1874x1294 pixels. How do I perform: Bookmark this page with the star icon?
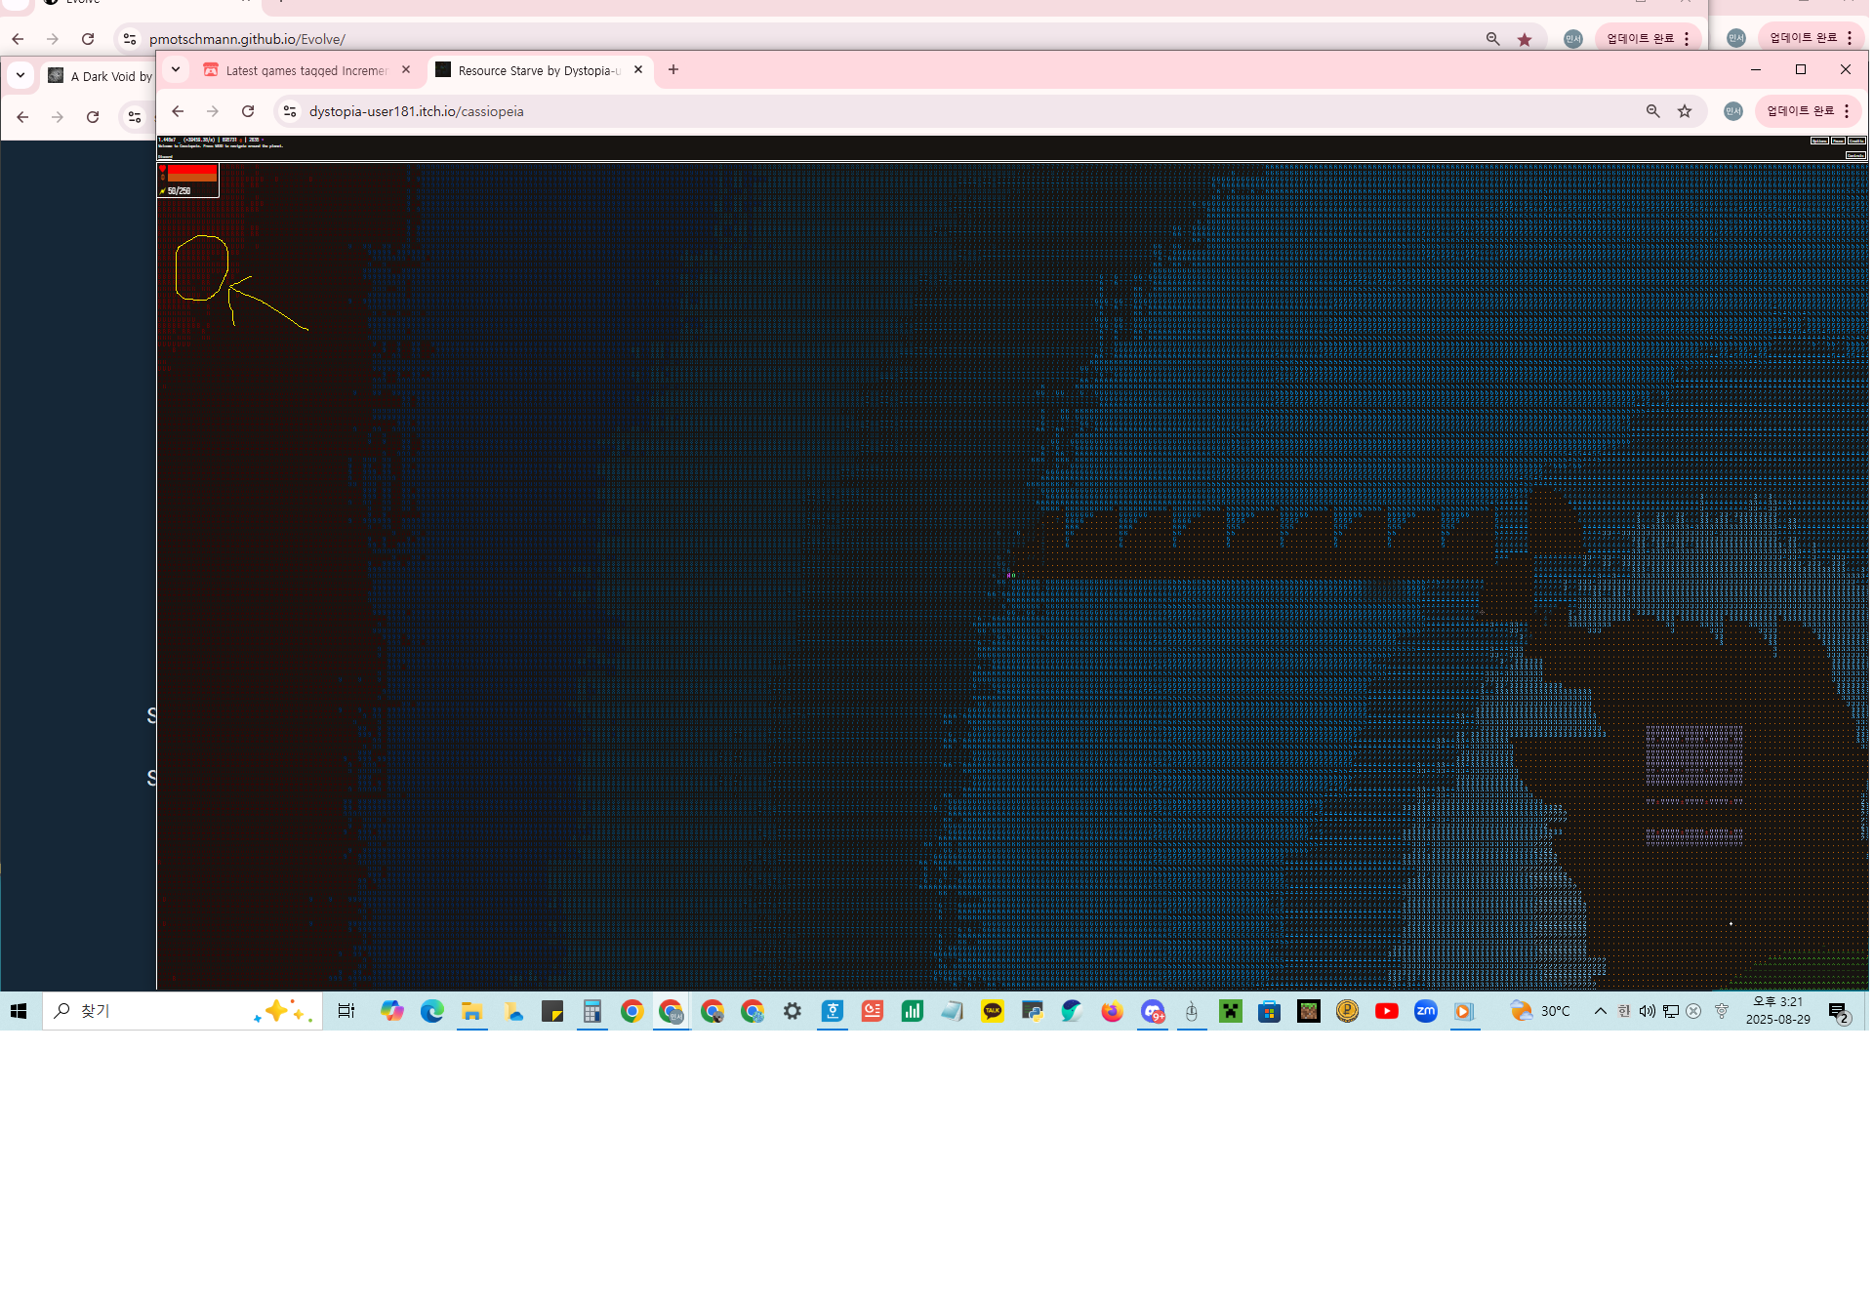(x=1685, y=111)
